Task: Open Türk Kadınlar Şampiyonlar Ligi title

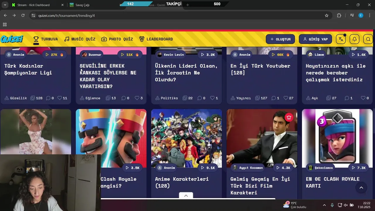Action: pyautogui.click(x=28, y=69)
